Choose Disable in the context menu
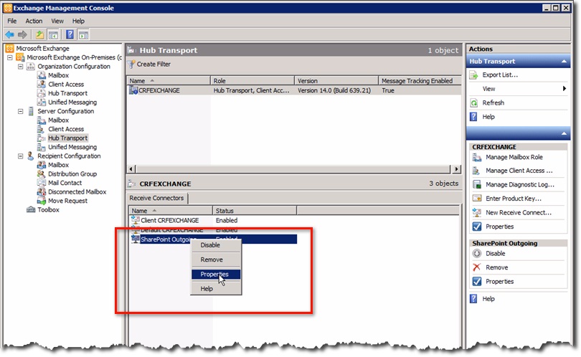Screen dimensions: 581x357 click(216, 245)
